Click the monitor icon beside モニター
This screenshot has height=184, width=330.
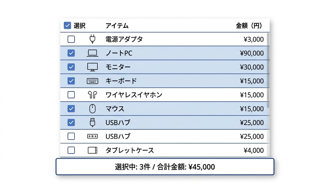click(92, 67)
